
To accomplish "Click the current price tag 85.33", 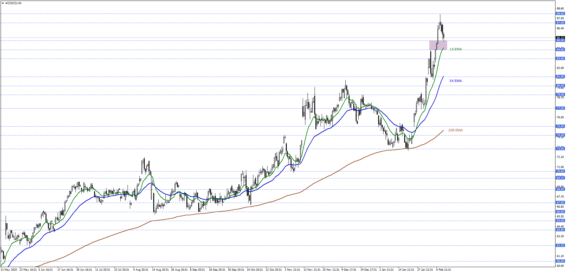I will pos(560,38).
